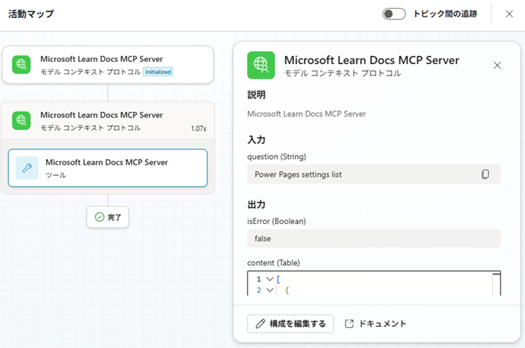Close the Microsoft Learn Docs MCP Server details pane

[x=497, y=66]
